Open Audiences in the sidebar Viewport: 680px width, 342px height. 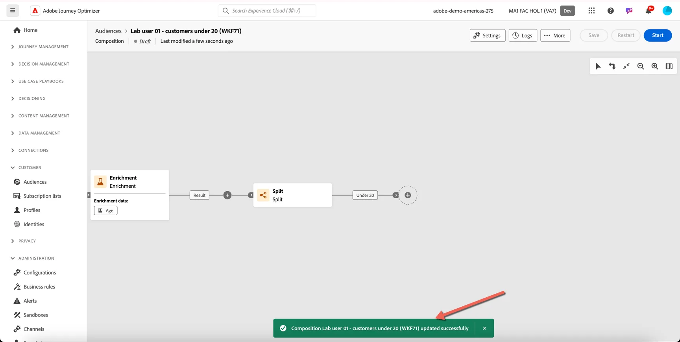pyautogui.click(x=30, y=182)
